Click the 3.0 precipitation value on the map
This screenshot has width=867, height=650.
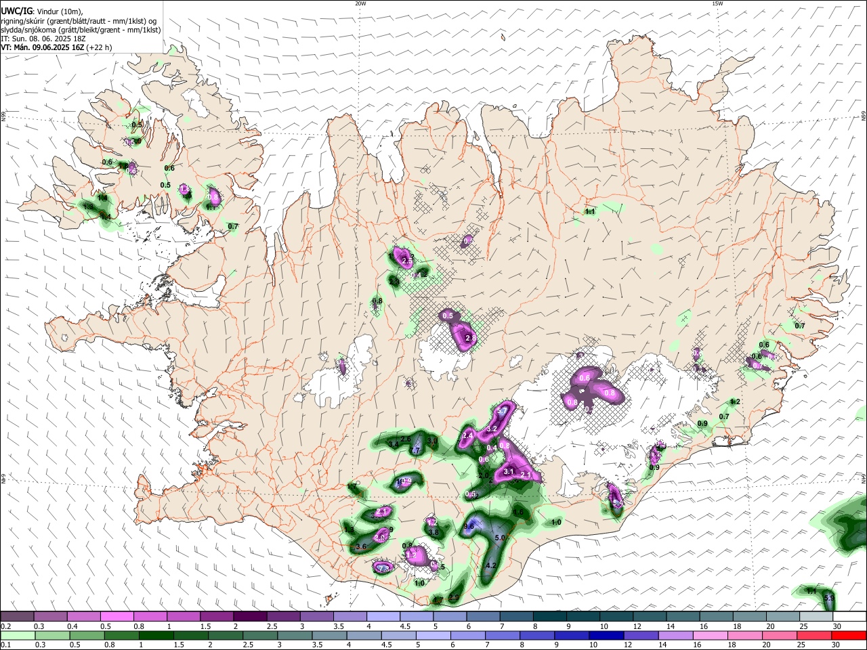point(433,441)
